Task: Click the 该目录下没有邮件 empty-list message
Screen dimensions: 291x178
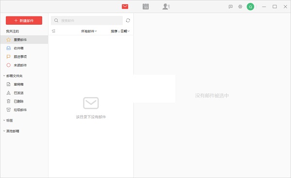Action: (x=91, y=117)
